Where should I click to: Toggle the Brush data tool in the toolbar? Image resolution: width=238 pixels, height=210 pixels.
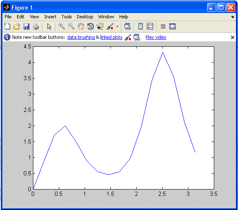pyautogui.click(x=110, y=26)
